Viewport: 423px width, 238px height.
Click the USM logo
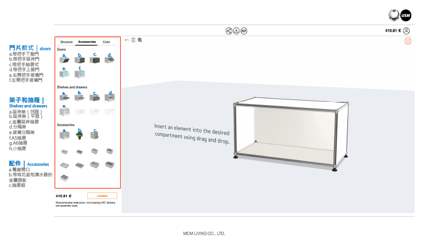[405, 14]
